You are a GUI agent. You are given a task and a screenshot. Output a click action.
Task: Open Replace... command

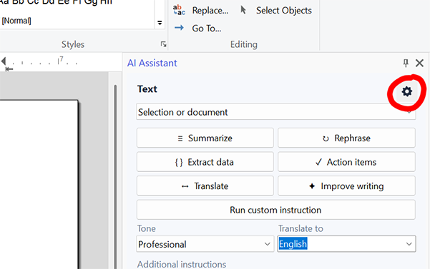210,11
